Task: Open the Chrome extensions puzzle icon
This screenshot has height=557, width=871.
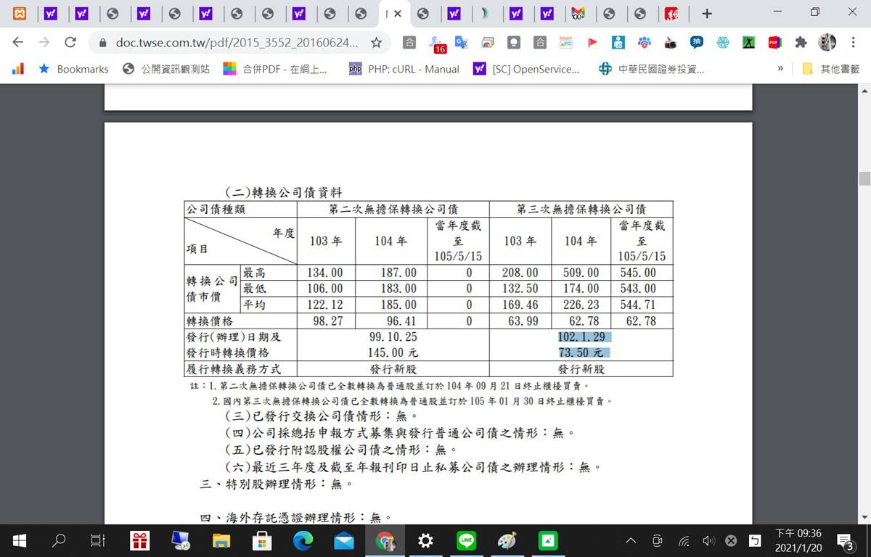Action: click(801, 43)
